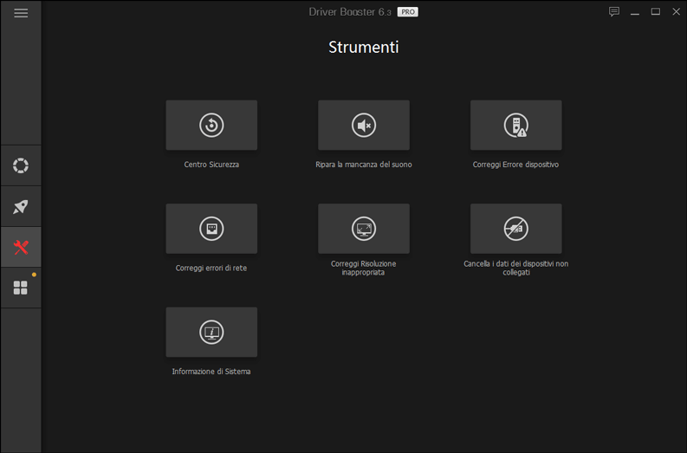Image resolution: width=687 pixels, height=453 pixels.
Task: Open the Correggi Errore dispositivo tile icon
Action: click(x=515, y=125)
